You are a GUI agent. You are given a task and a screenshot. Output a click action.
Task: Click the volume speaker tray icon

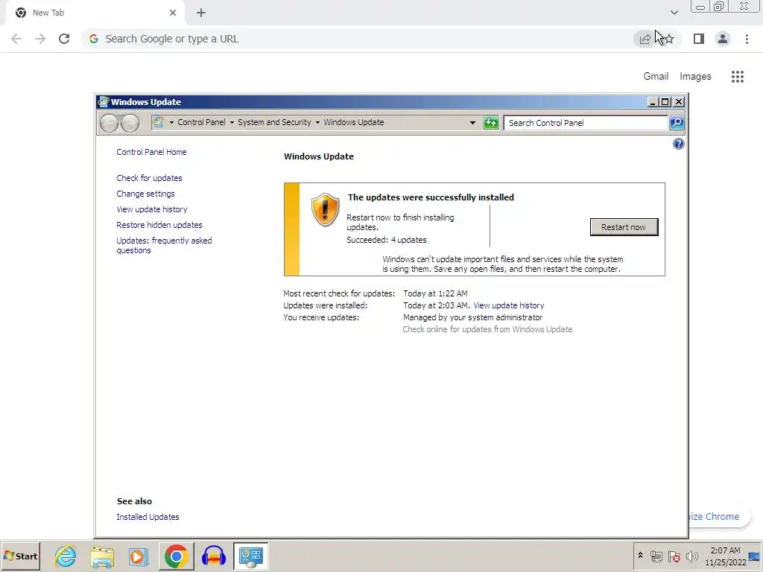(x=691, y=556)
